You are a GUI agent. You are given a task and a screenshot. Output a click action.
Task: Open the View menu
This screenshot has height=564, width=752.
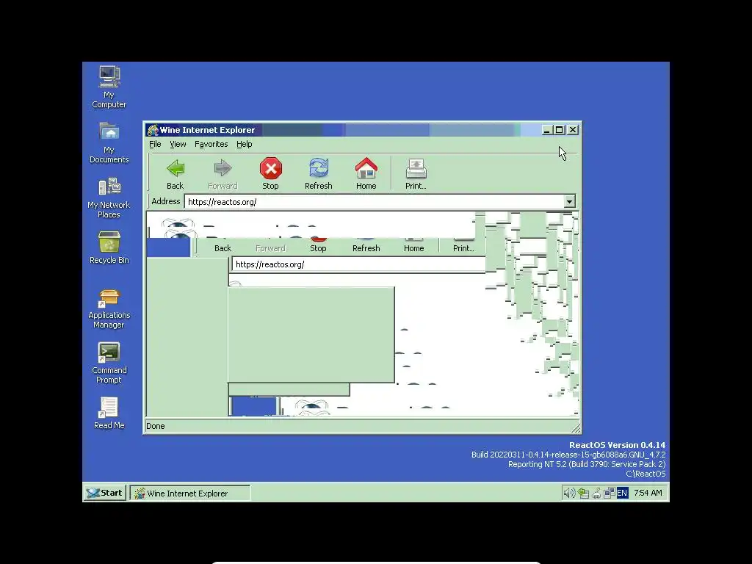coord(178,144)
